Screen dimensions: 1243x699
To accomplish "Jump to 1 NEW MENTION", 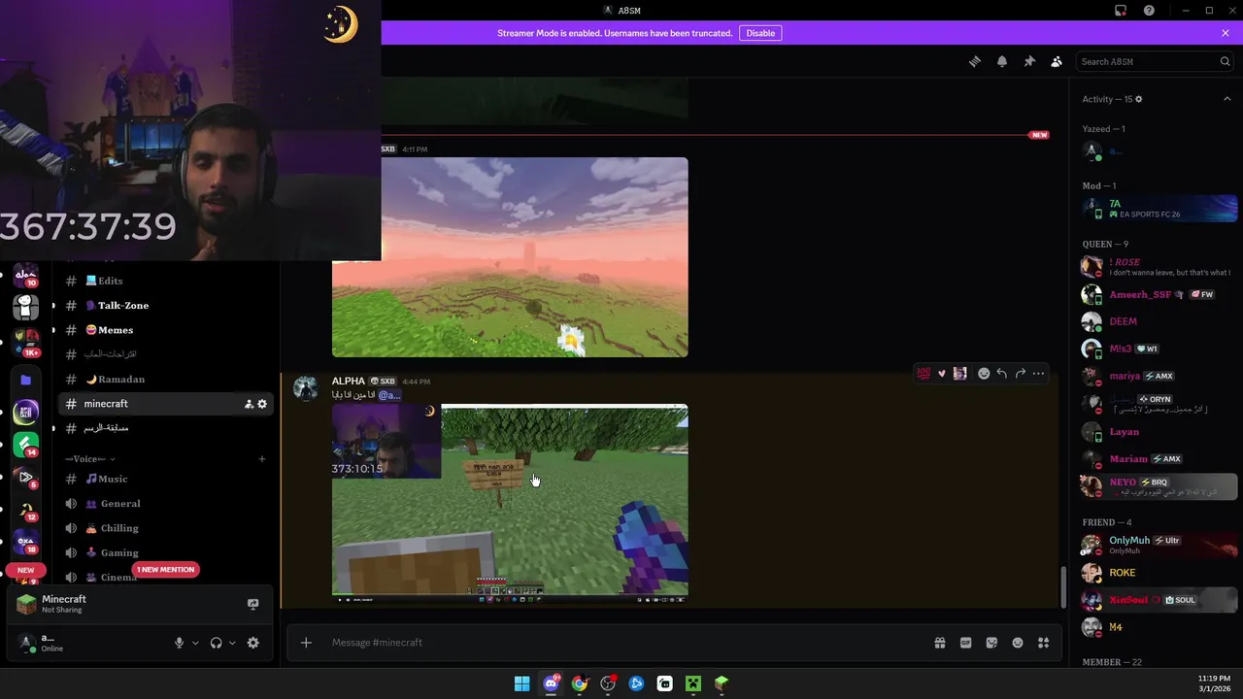I will 165,570.
